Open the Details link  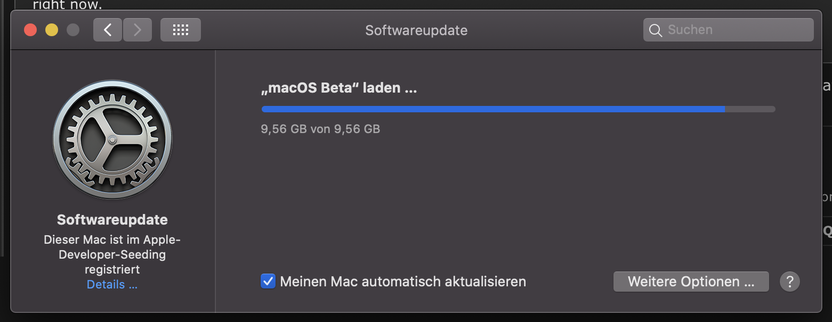pyautogui.click(x=111, y=284)
